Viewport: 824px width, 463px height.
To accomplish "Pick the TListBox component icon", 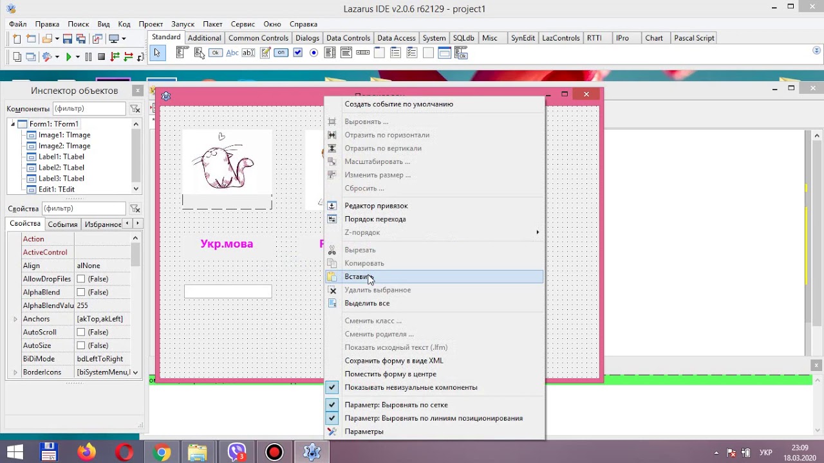I will [x=330, y=53].
